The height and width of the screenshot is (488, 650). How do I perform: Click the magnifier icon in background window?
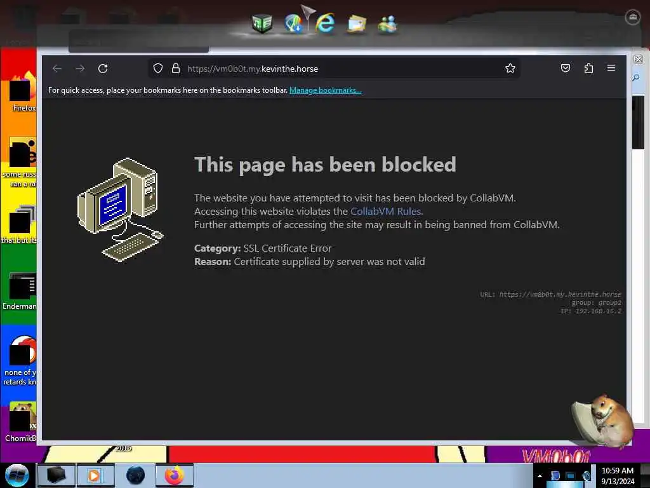tap(636, 78)
